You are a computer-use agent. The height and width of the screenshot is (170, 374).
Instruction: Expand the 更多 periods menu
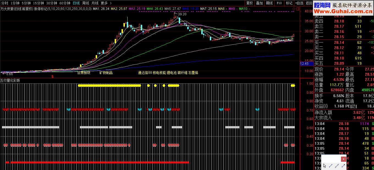click(106, 3)
